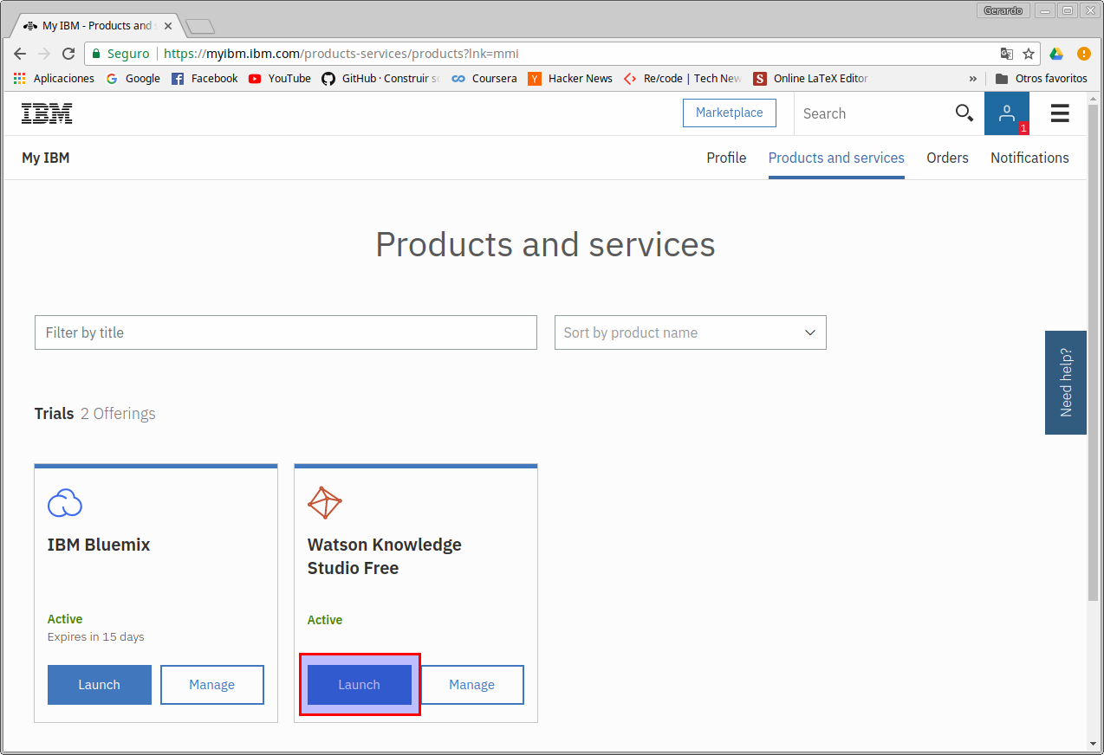Open the GitHub bookmark
The width and height of the screenshot is (1104, 755).
point(381,78)
